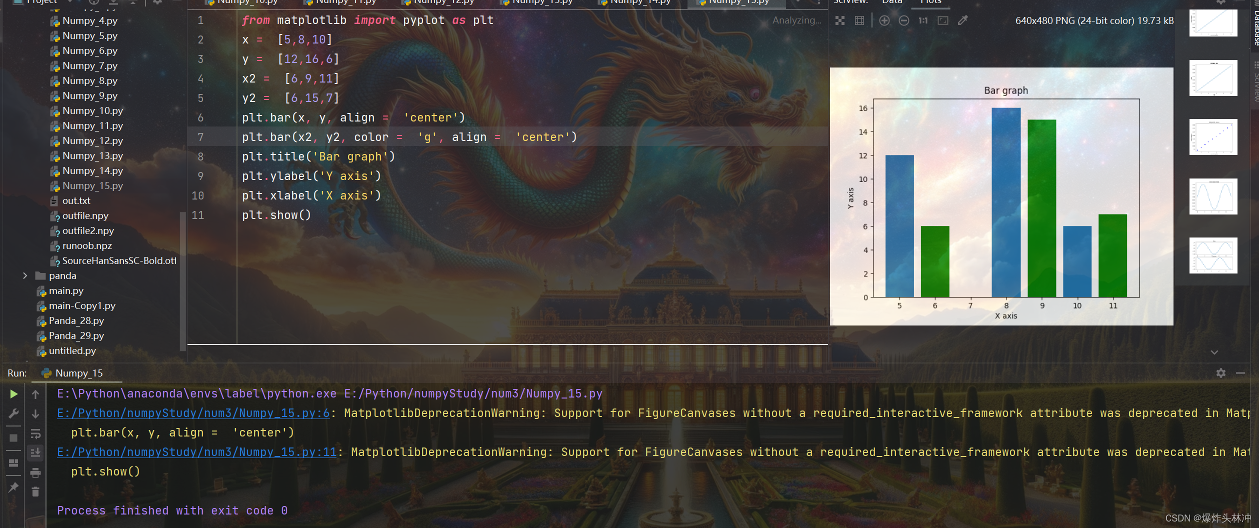This screenshot has width=1259, height=528.
Task: Toggle grid overlay in plot viewer
Action: [x=859, y=20]
